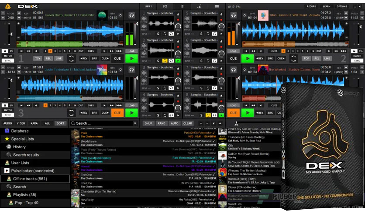The image size is (365, 211).
Task: Toggle sync S on sample slot 6
Action: click(201, 61)
